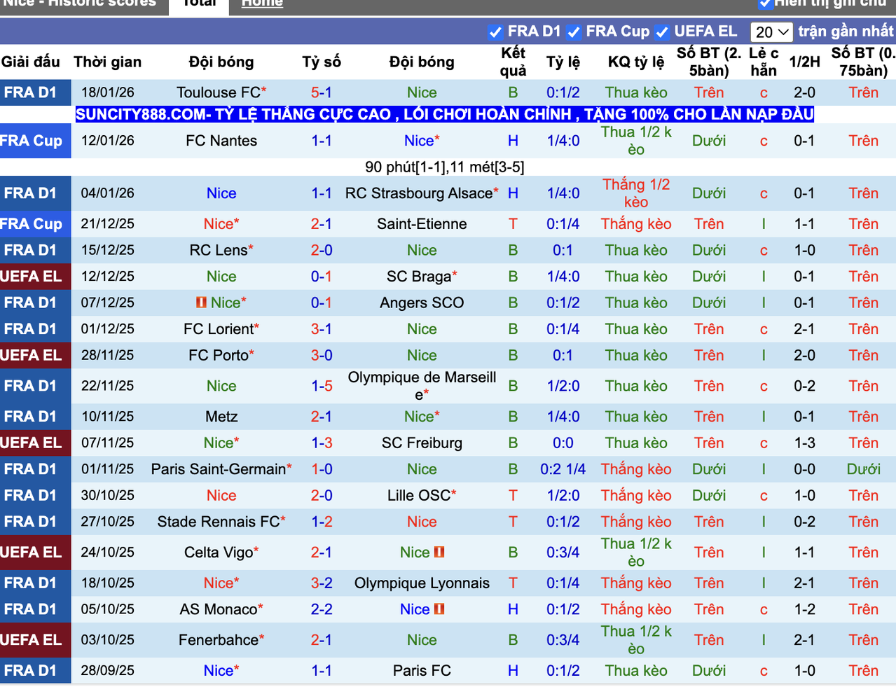Image resolution: width=896 pixels, height=687 pixels.
Task: Click the Nice team name on 22/11/25
Action: (221, 386)
